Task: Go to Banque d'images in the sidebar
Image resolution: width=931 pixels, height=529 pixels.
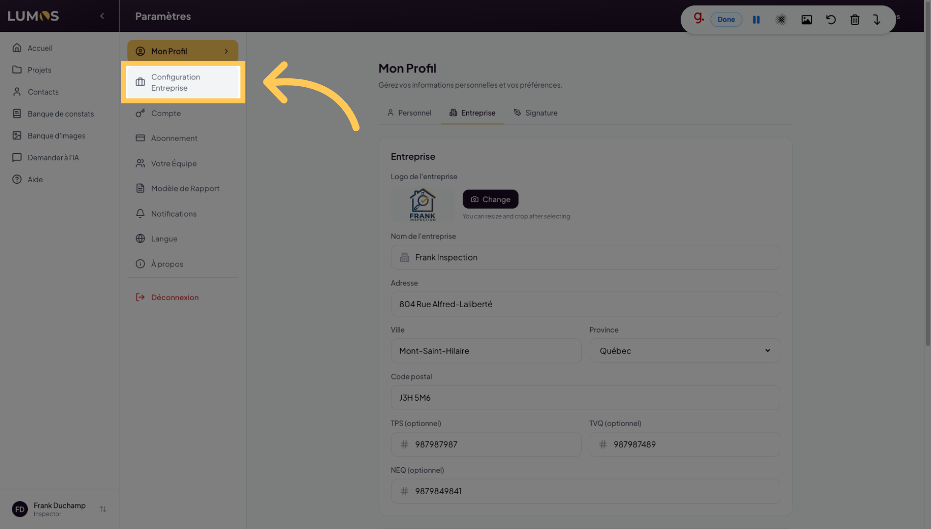Action: 56,136
